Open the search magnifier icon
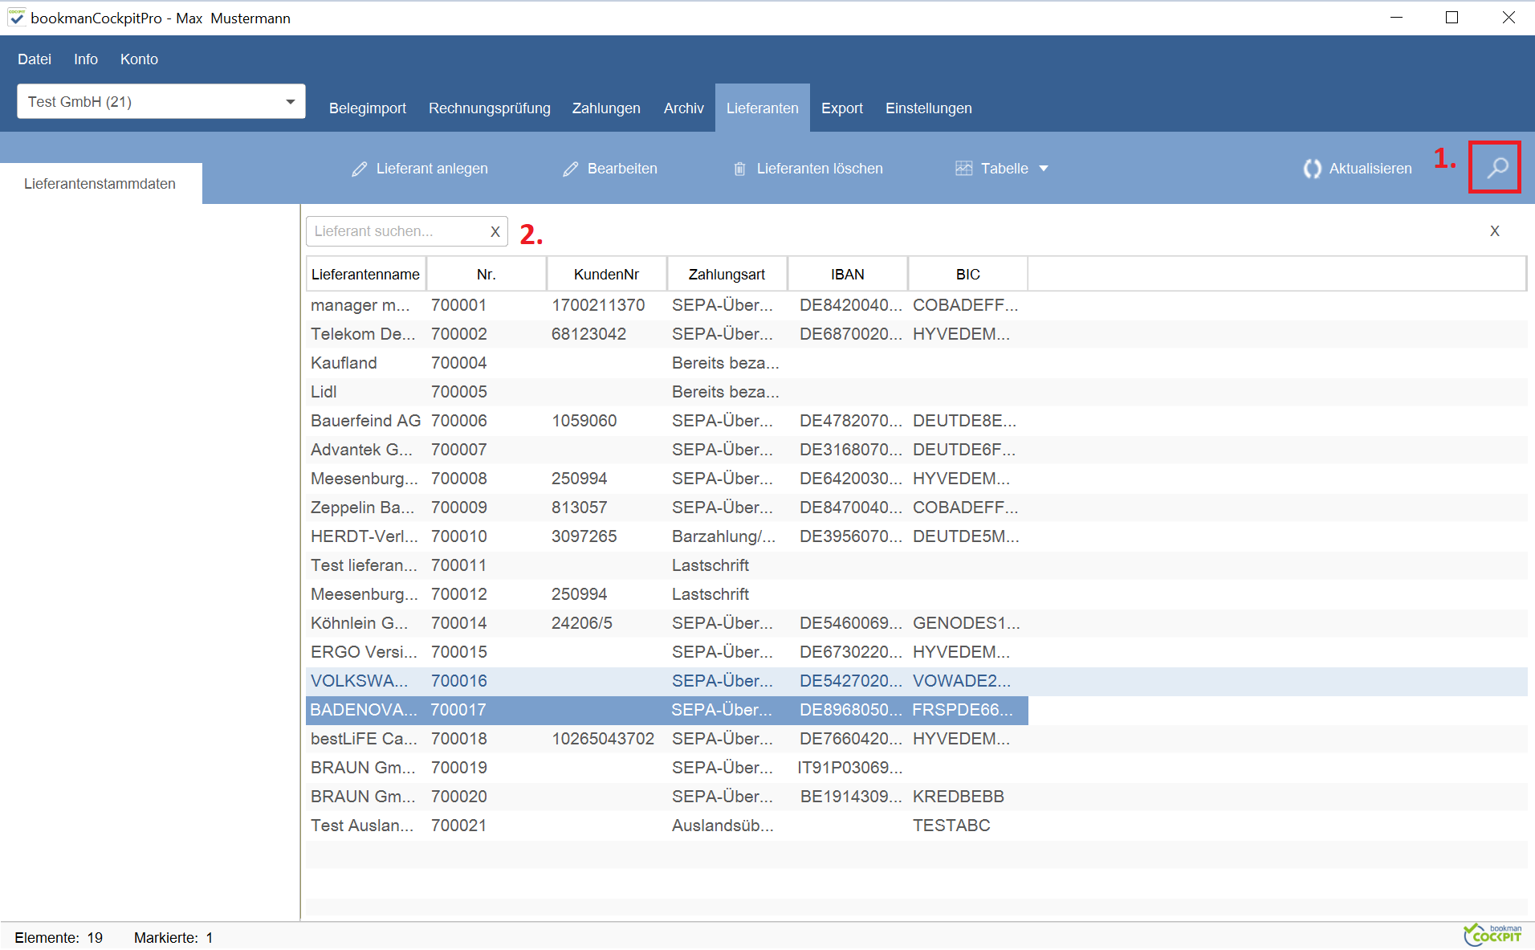Image resolution: width=1535 pixels, height=950 pixels. [1497, 168]
